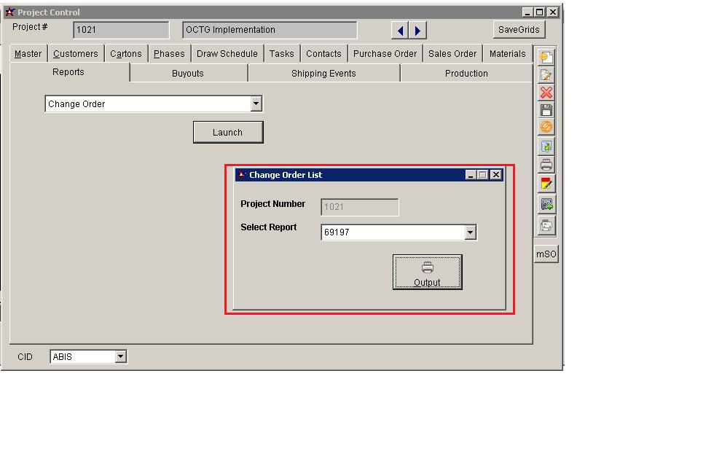Open the Shipping Events tab

323,74
